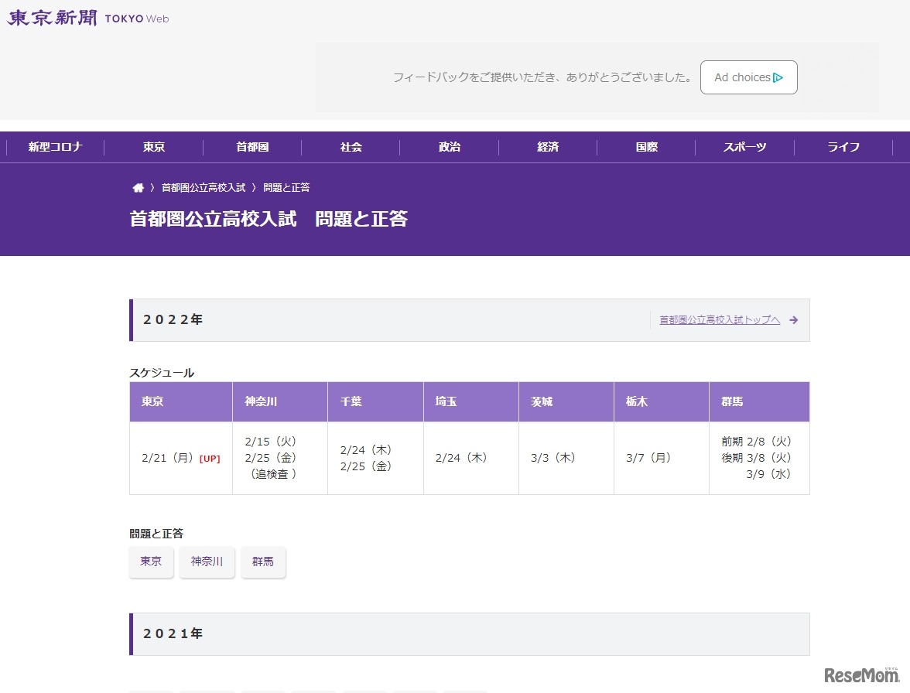Click the arrow beside 首都圏公立高校入試トップへ
Image resolution: width=910 pixels, height=693 pixels.
pyautogui.click(x=793, y=319)
